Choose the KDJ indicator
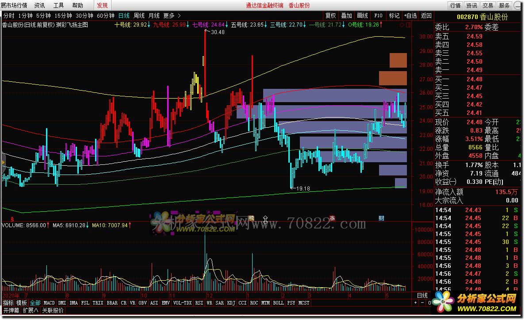525x320 pixels. 231,303
